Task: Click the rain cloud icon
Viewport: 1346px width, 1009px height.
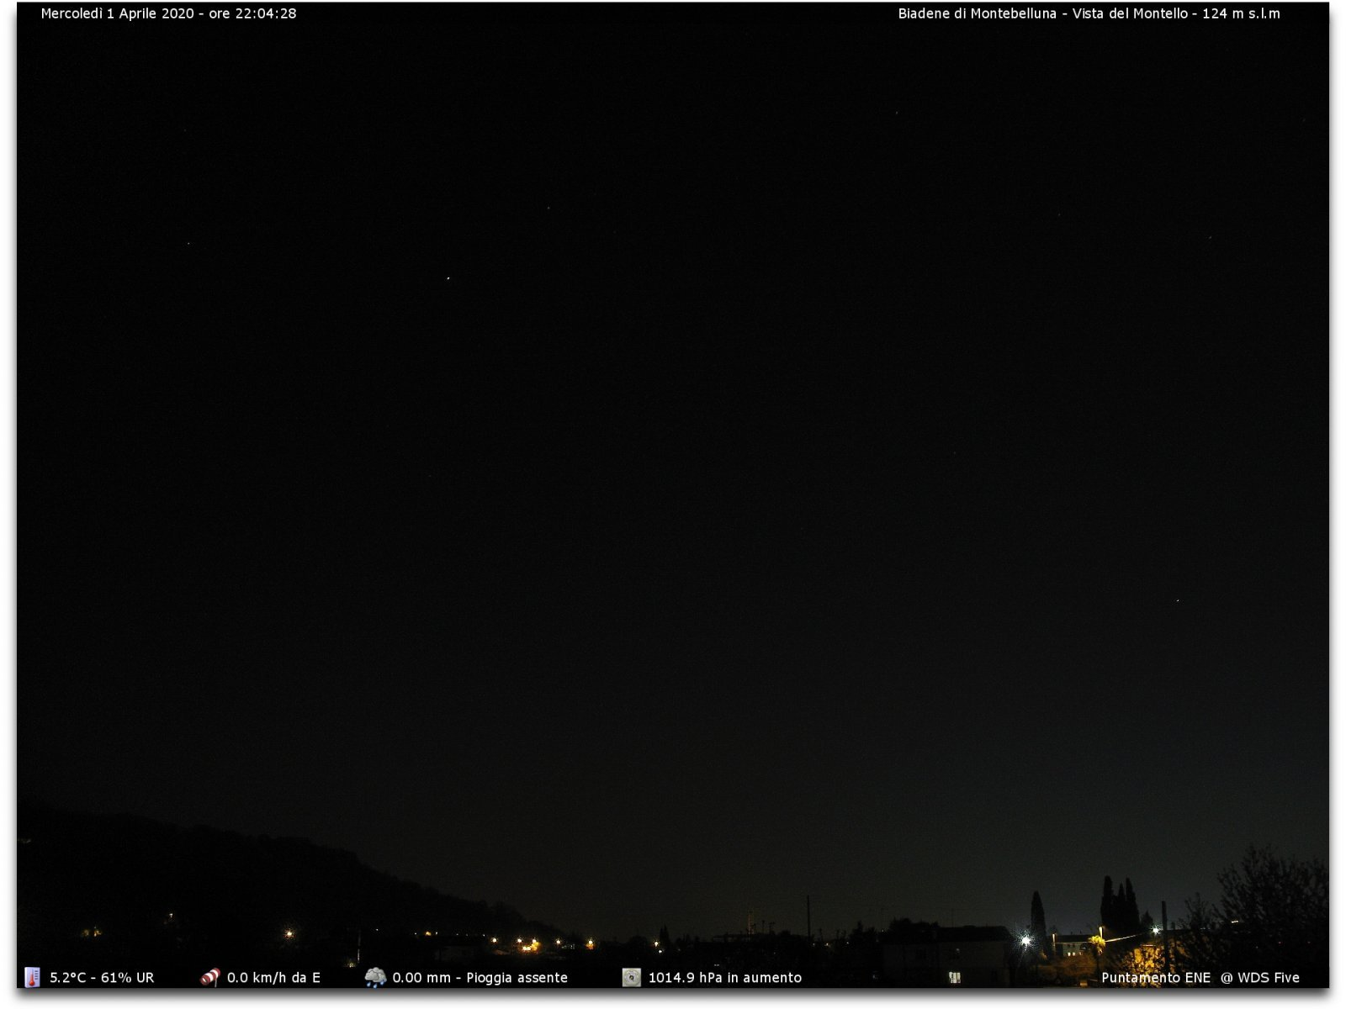Action: point(375,977)
